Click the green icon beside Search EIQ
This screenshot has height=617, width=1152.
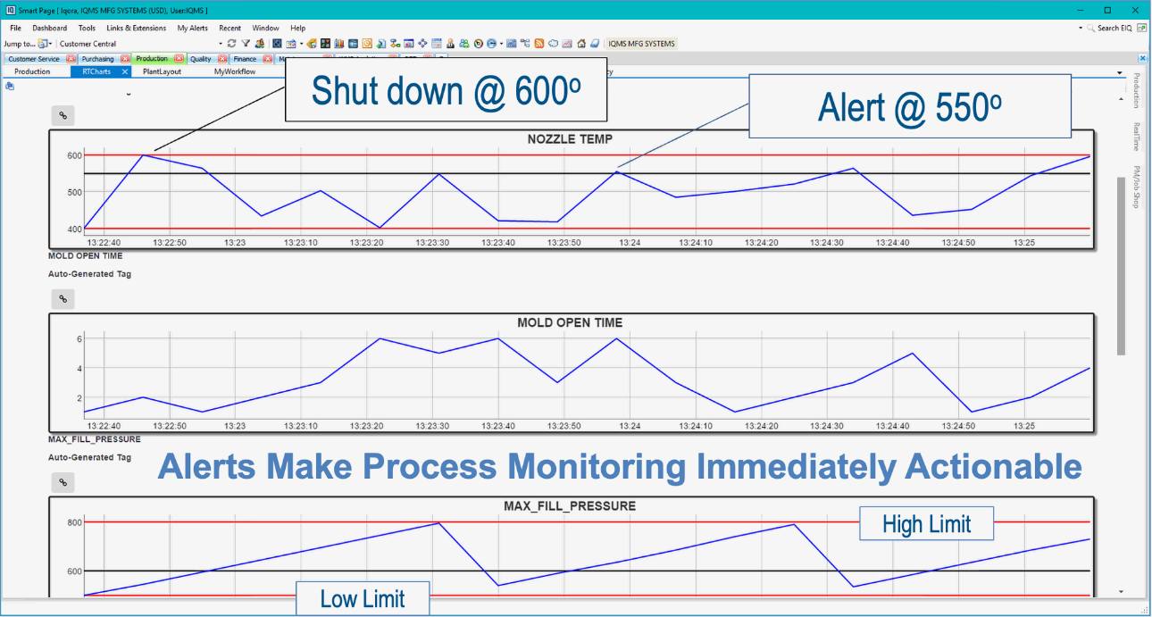coord(1141,28)
